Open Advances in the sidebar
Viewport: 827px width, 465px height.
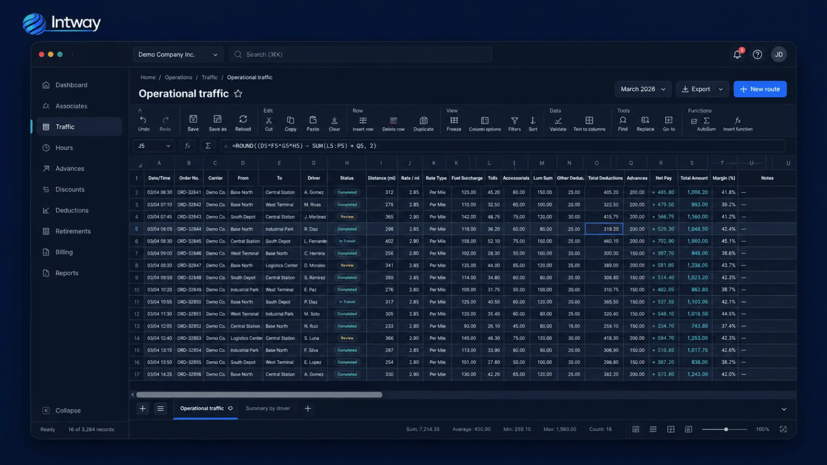pyautogui.click(x=79, y=168)
